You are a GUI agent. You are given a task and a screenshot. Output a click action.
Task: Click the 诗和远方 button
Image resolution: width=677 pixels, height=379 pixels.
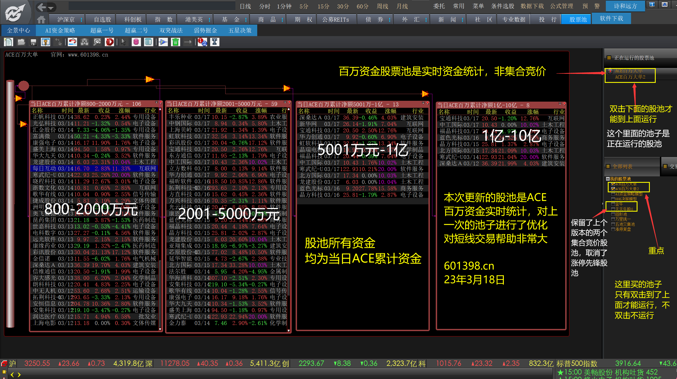(x=625, y=6)
